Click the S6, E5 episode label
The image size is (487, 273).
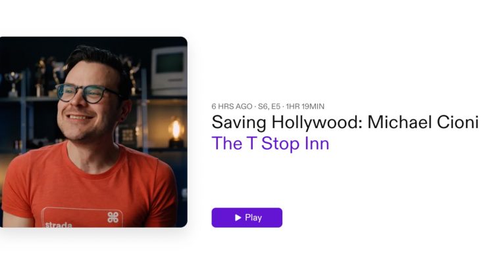(x=269, y=106)
